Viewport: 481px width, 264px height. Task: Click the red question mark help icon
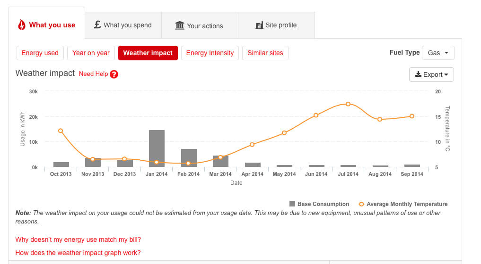[x=114, y=74]
